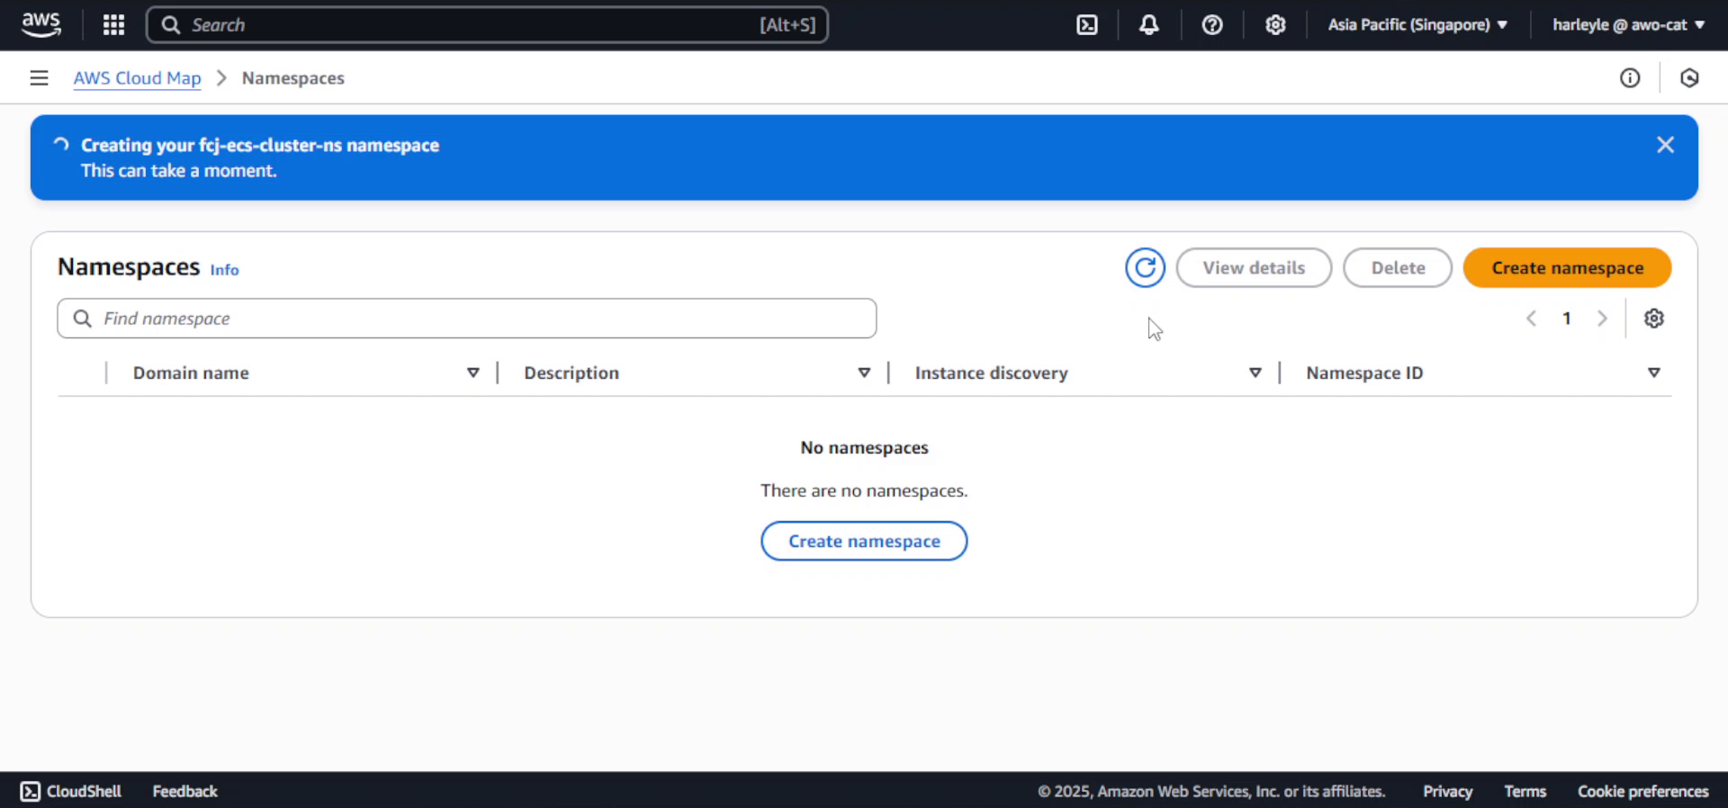Image resolution: width=1728 pixels, height=808 pixels.
Task: Open the hexagon tutorials panel icon
Action: click(x=1689, y=78)
